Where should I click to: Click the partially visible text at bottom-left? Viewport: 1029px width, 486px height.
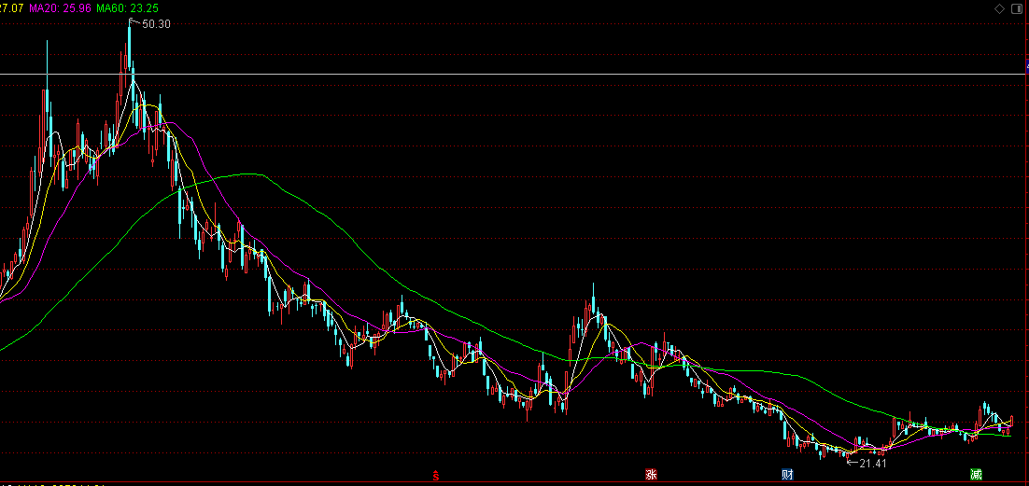click(x=56, y=483)
